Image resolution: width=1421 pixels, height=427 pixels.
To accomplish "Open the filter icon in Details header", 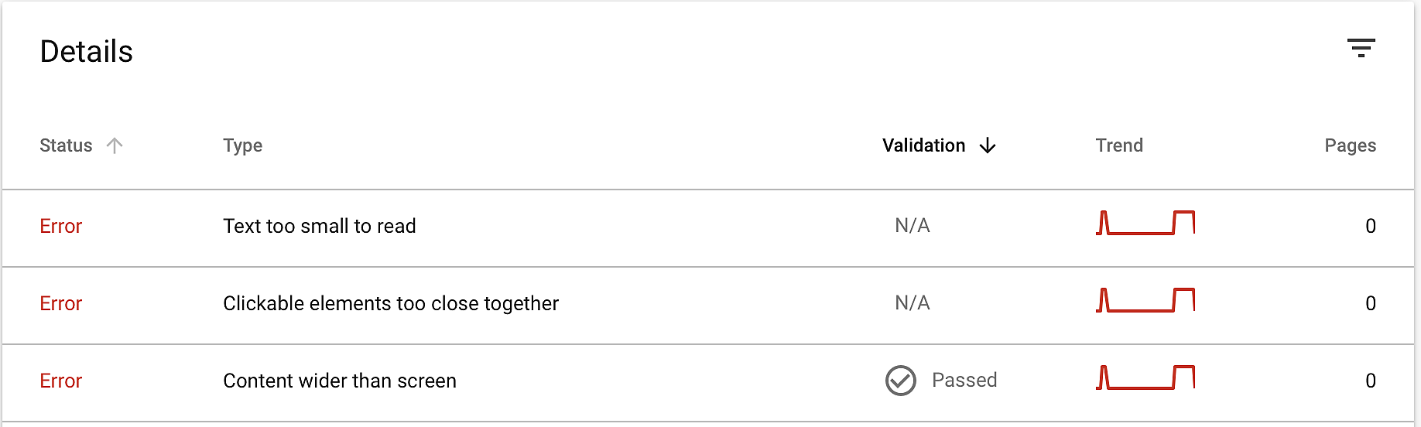I will (1361, 48).
